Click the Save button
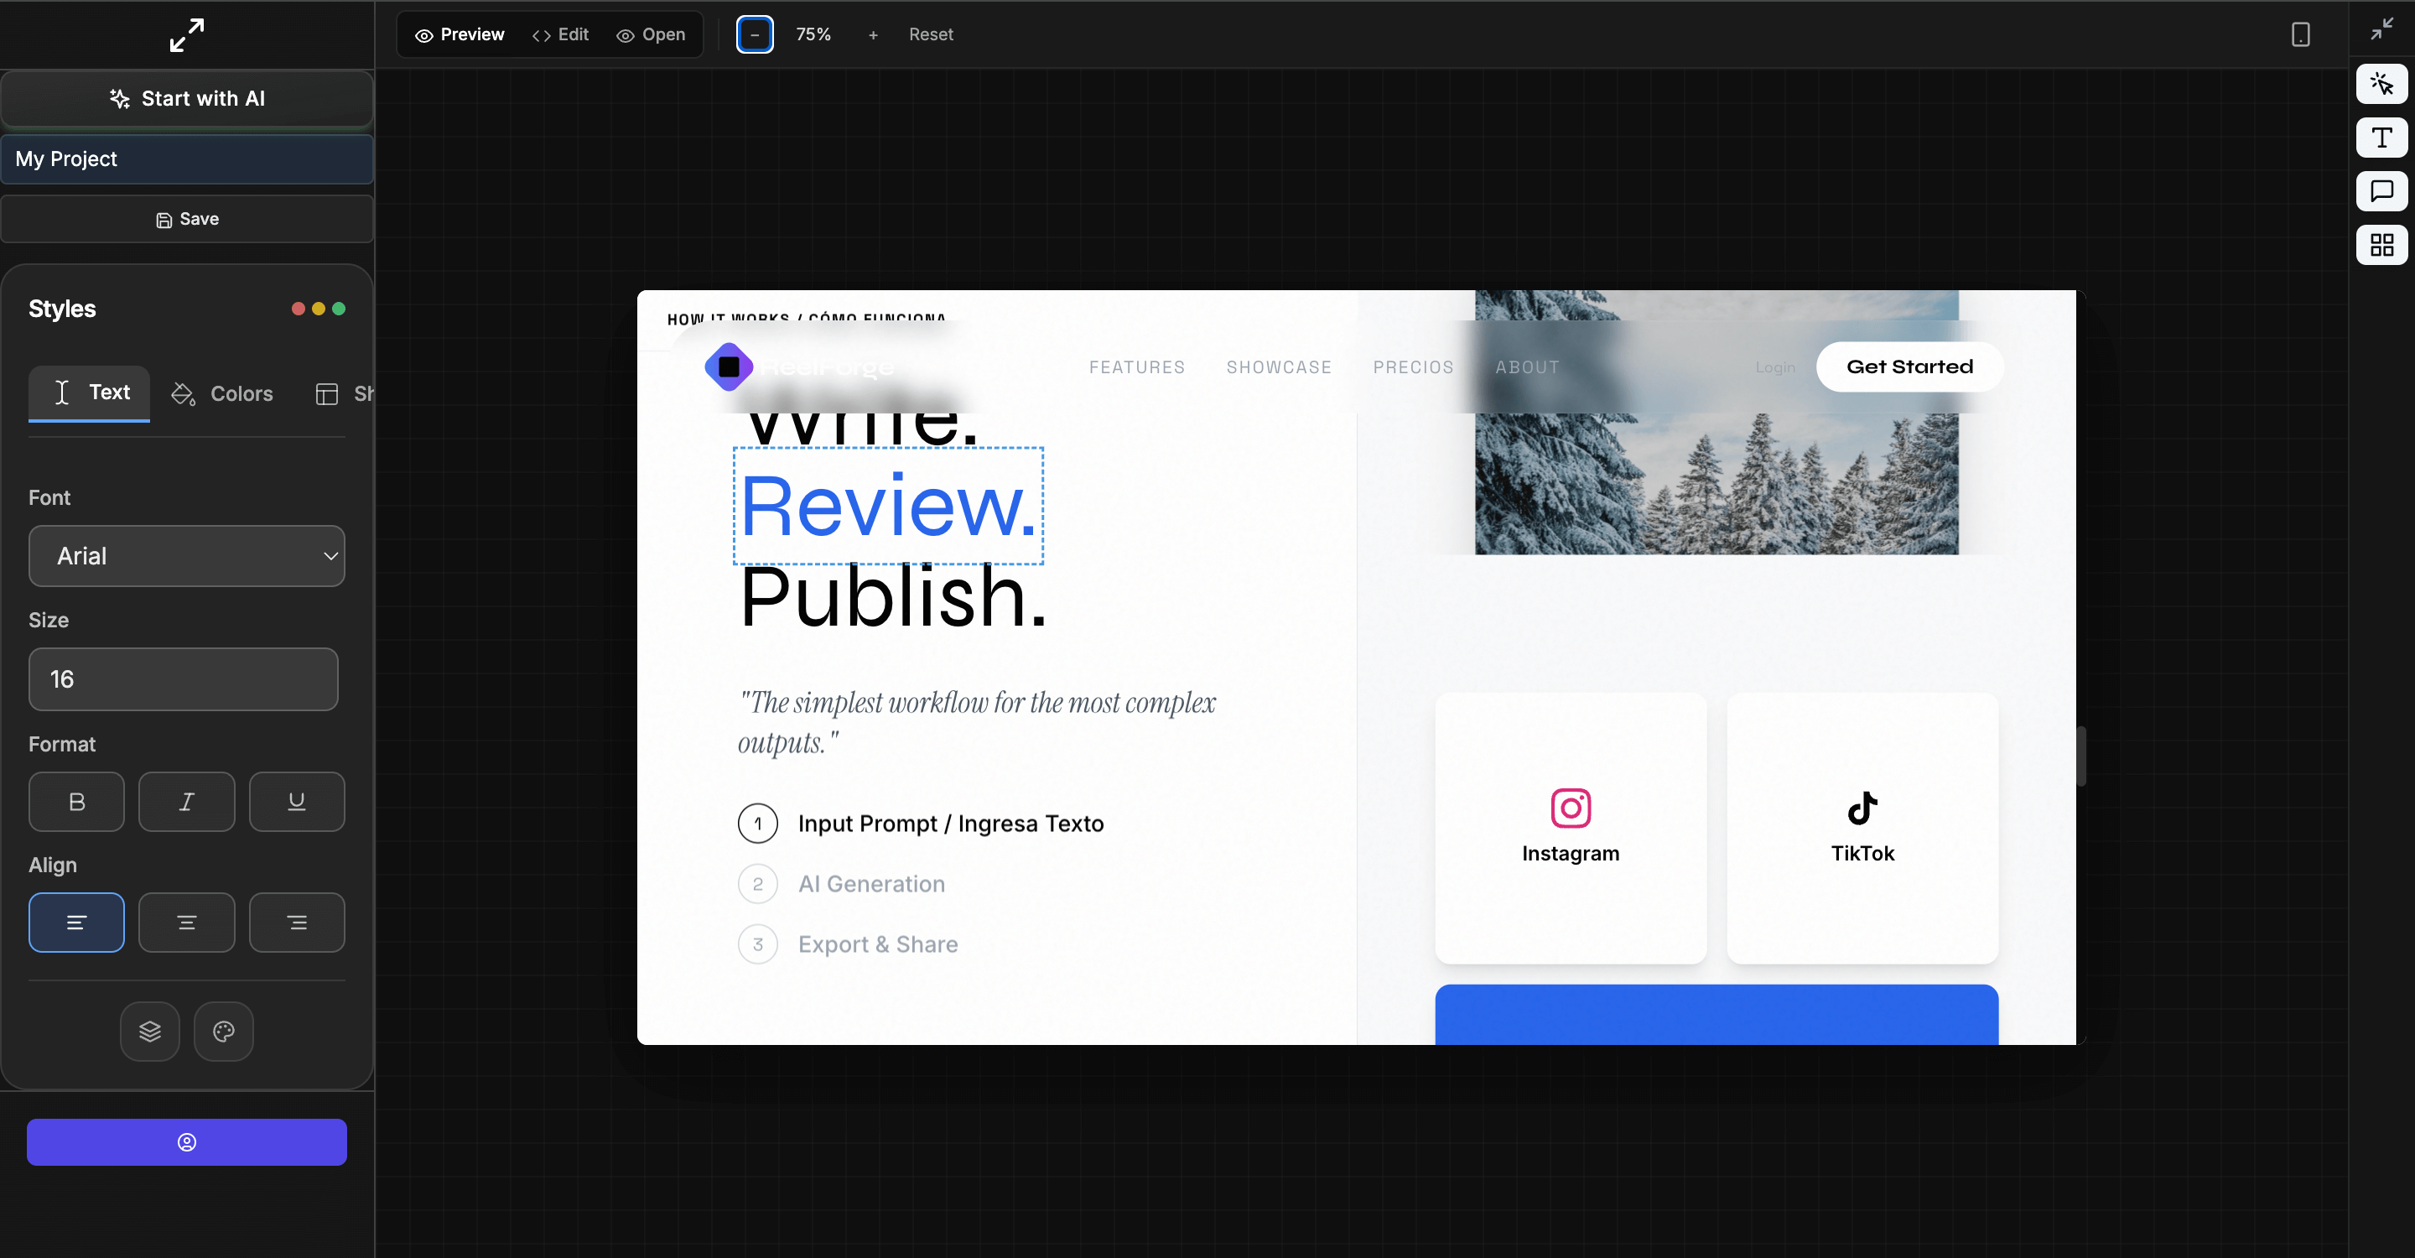Image resolution: width=2415 pixels, height=1258 pixels. point(186,218)
